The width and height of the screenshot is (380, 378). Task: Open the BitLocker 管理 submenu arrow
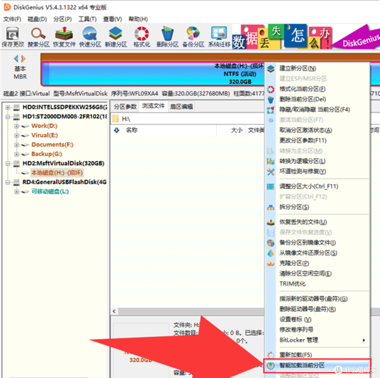(x=364, y=340)
